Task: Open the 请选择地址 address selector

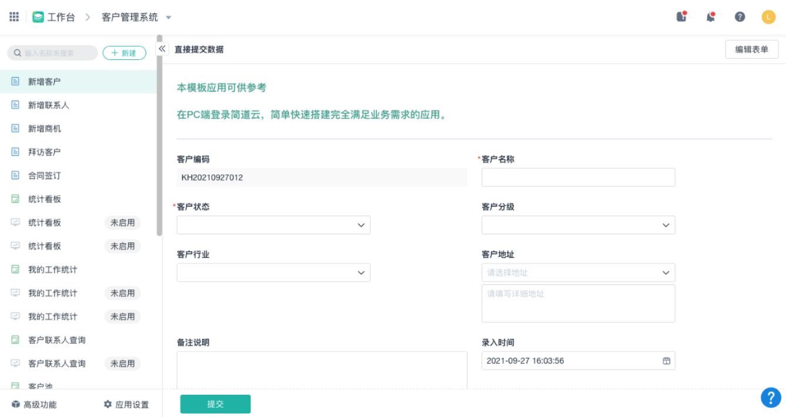Action: (578, 273)
